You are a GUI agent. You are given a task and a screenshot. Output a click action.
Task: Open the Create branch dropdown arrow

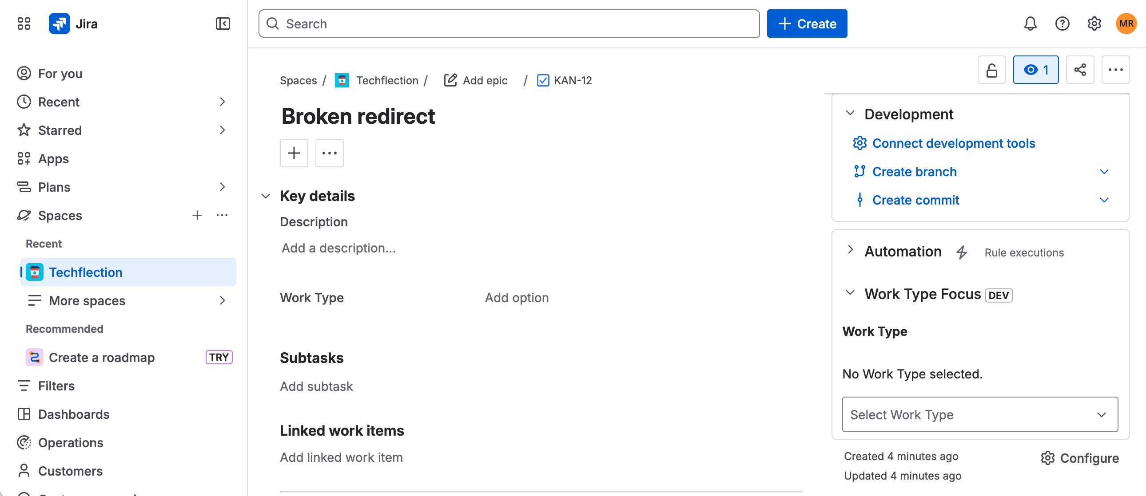click(1104, 172)
